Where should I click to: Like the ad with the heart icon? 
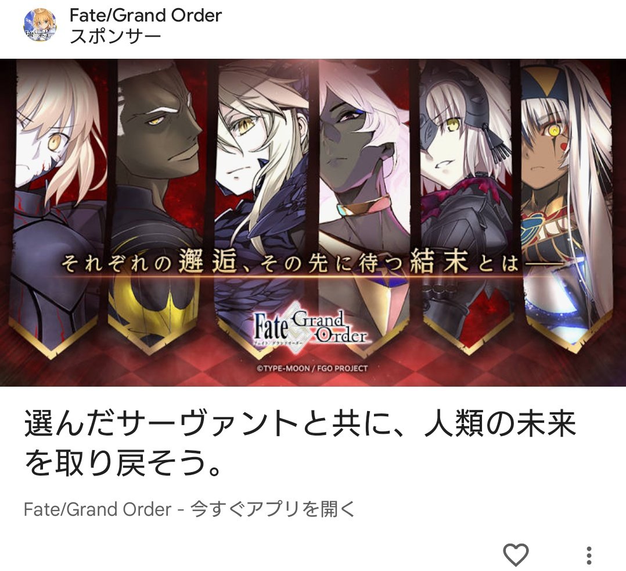coord(516,555)
